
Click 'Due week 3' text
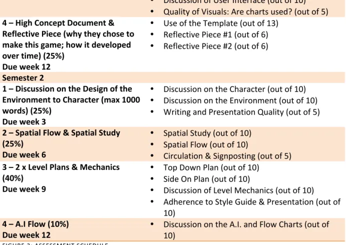[x=24, y=121]
